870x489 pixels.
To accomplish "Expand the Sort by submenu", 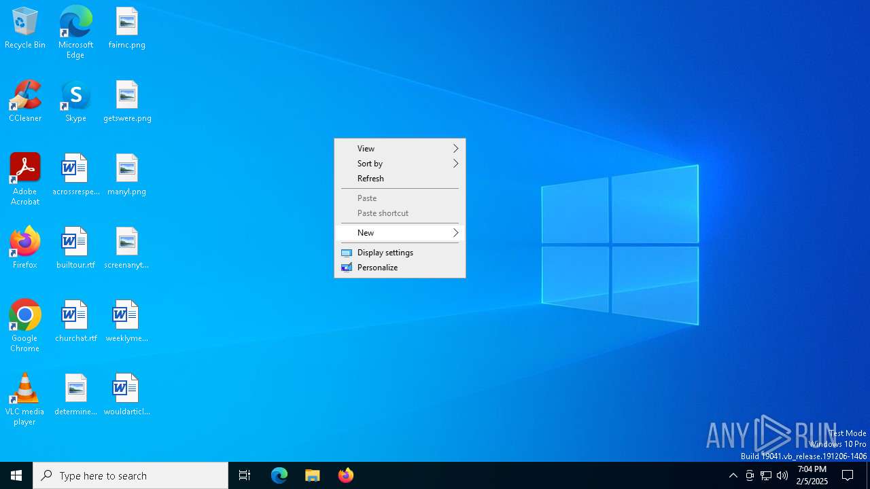I will [x=400, y=164].
